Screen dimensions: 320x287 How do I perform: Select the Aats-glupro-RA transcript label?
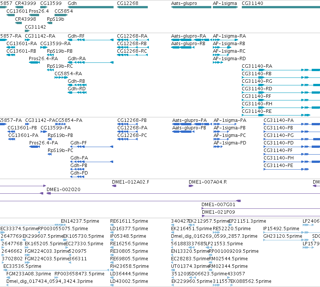pos(188,36)
